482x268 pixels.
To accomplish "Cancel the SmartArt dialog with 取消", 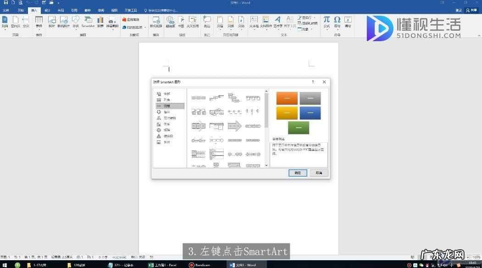I will coord(318,173).
